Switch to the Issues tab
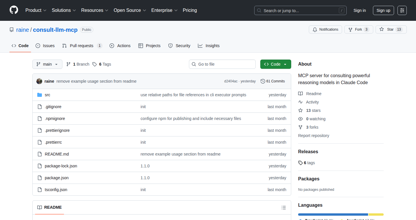 click(x=45, y=46)
